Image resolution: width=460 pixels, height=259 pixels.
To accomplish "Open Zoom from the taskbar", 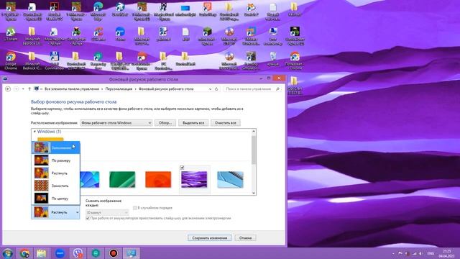I will [60, 253].
